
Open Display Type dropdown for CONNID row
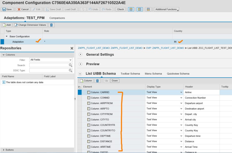tap(181, 98)
